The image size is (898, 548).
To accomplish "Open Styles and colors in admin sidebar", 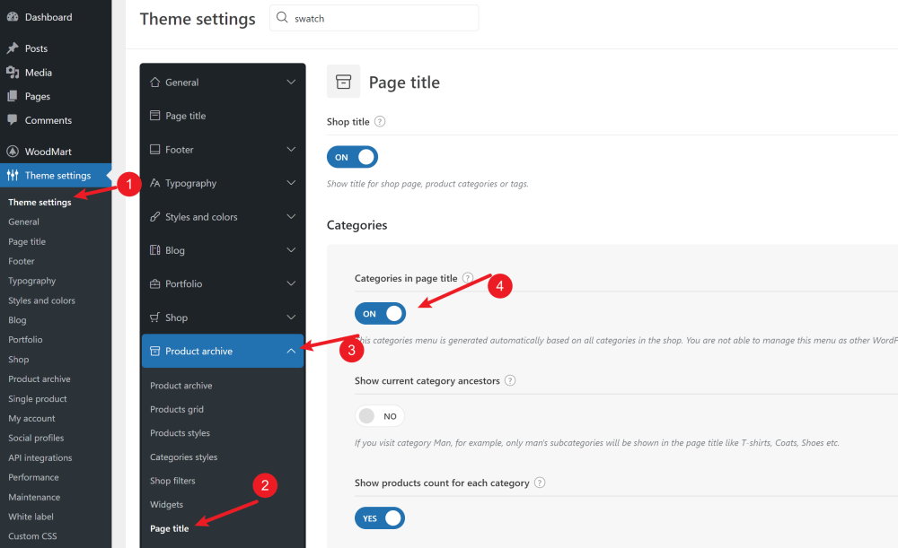I will tap(42, 300).
